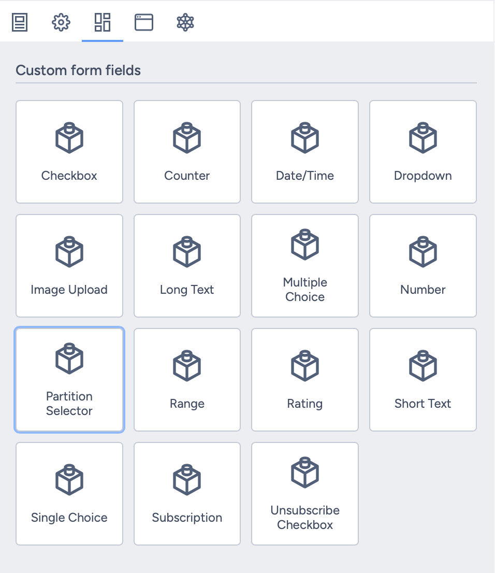Open the browser window tab icon
The height and width of the screenshot is (573, 495).
[x=144, y=22]
